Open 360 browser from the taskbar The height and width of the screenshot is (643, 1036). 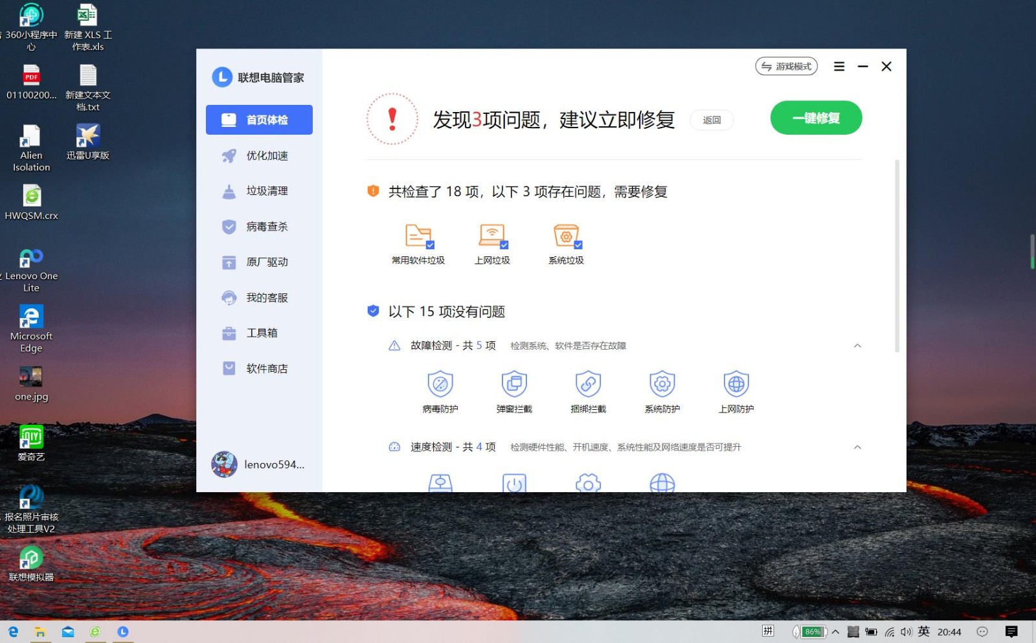click(x=95, y=632)
